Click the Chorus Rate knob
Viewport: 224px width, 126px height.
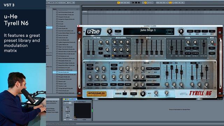(x=143, y=93)
